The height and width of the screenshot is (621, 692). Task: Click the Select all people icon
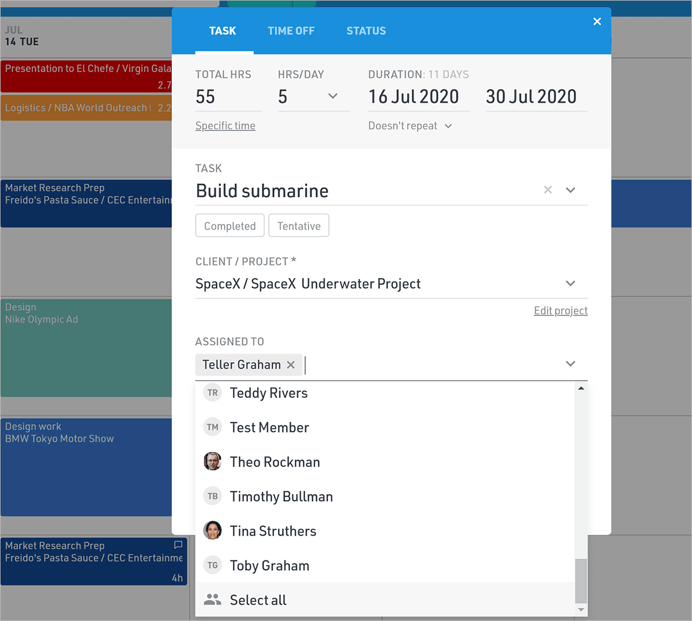213,600
